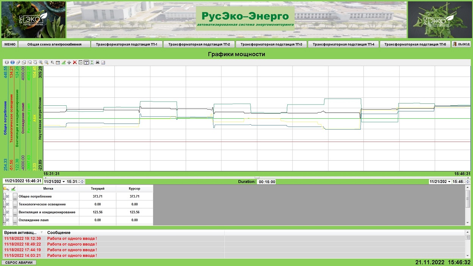This screenshot has width=473, height=266.
Task: Click the cancel-zoom icon in chart toolbar
Action: coord(52,63)
